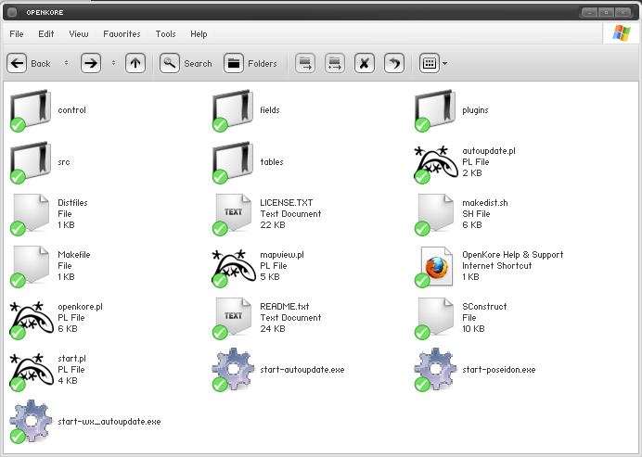Click the 'Back' label text
This screenshot has width=642, height=457.
tap(41, 64)
